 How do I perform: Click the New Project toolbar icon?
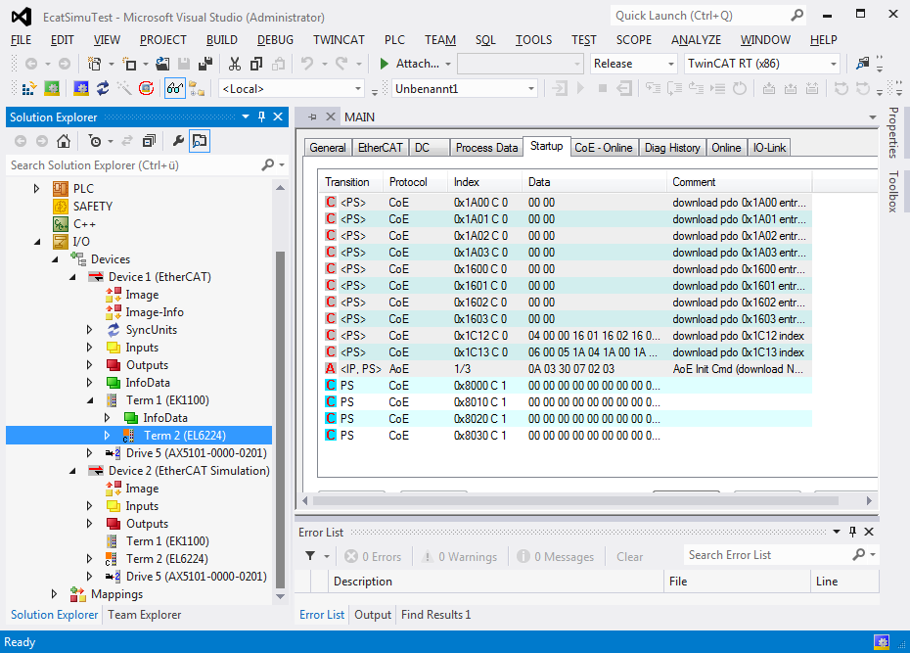tap(93, 64)
